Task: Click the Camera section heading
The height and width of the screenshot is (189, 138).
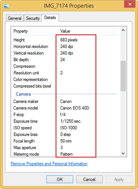Action: tap(23, 94)
